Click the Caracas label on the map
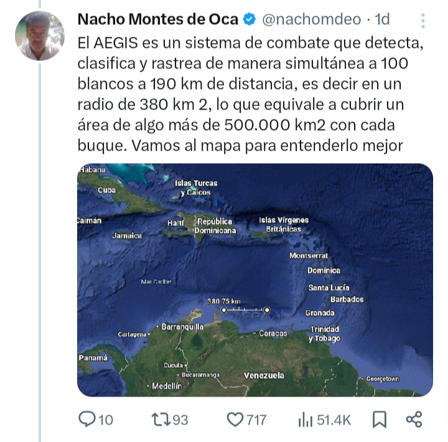The height and width of the screenshot is (442, 448). click(273, 334)
